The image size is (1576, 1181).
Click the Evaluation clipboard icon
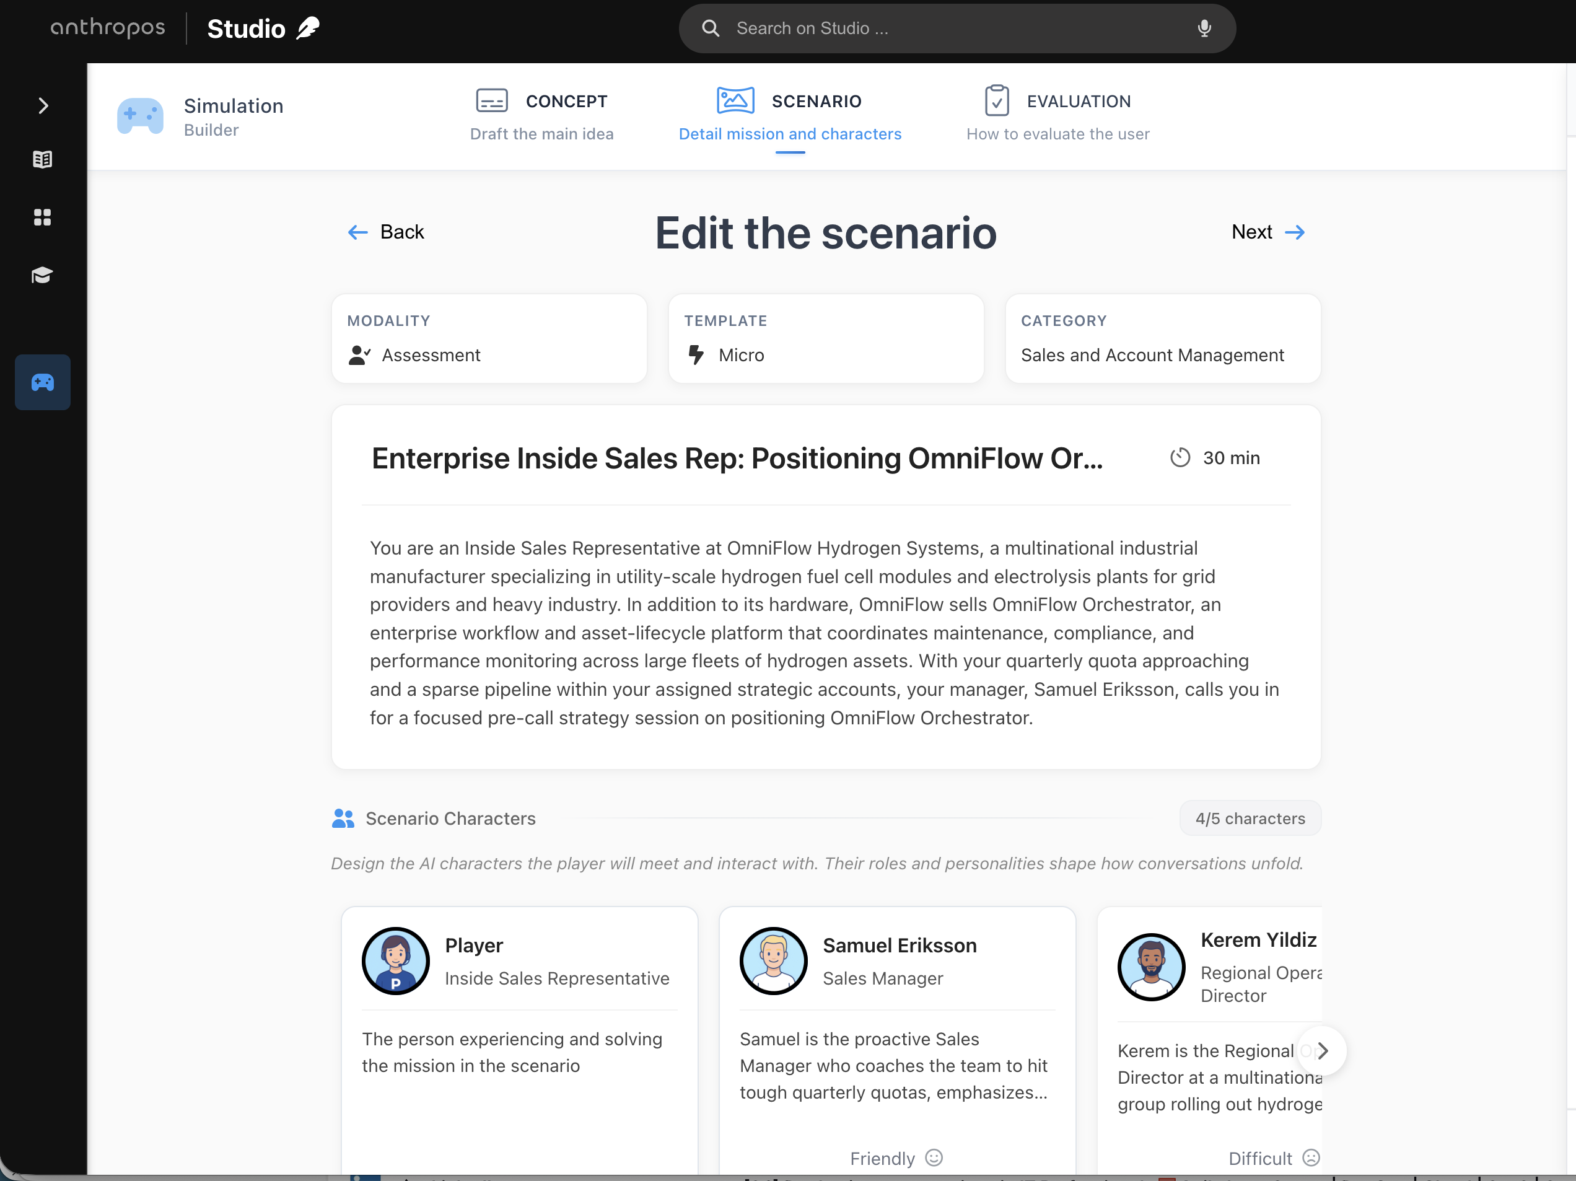click(x=997, y=100)
